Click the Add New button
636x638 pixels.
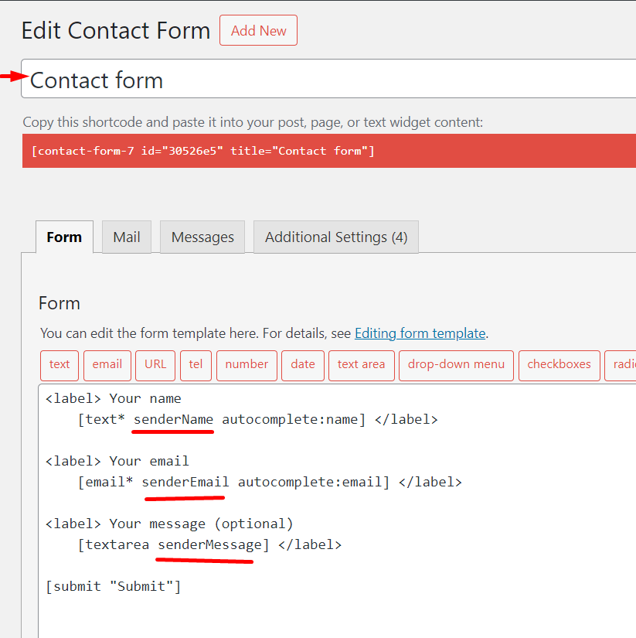click(x=258, y=31)
